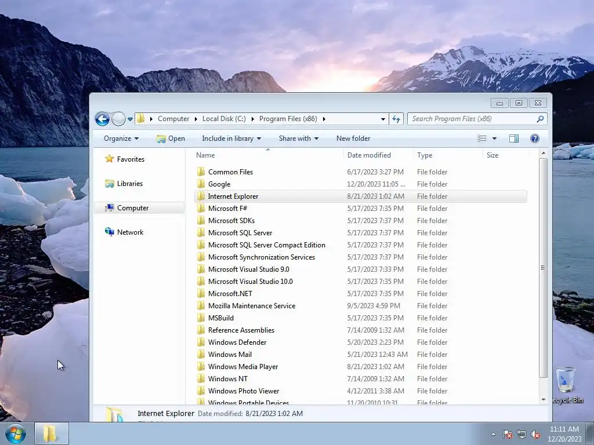Image resolution: width=594 pixels, height=445 pixels.
Task: Change view with the view icon
Action: [482, 138]
